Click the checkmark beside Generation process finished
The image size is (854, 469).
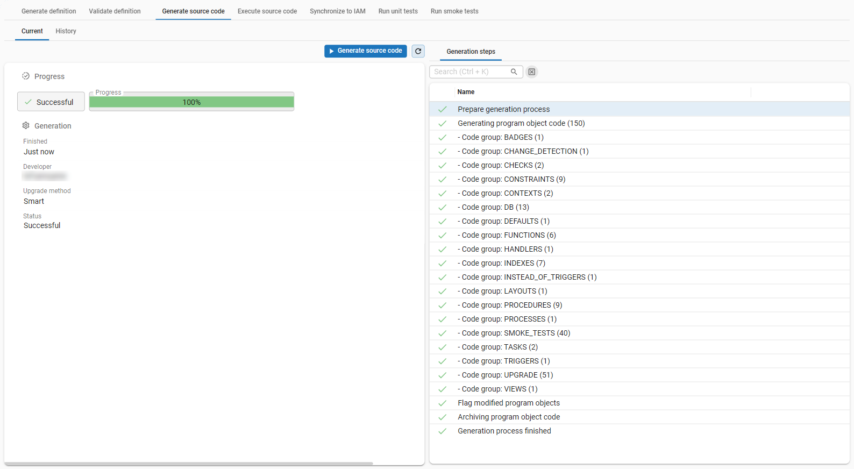pos(443,431)
